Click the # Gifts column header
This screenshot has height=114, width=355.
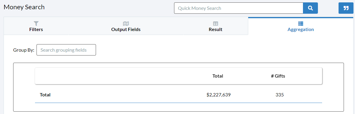point(278,76)
